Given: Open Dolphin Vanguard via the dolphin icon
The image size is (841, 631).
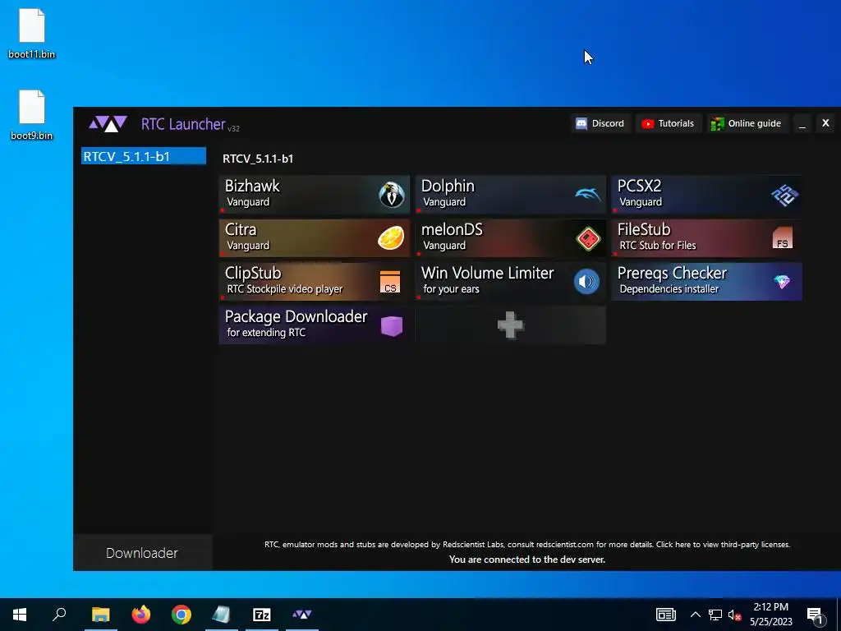Looking at the screenshot, I should point(588,194).
